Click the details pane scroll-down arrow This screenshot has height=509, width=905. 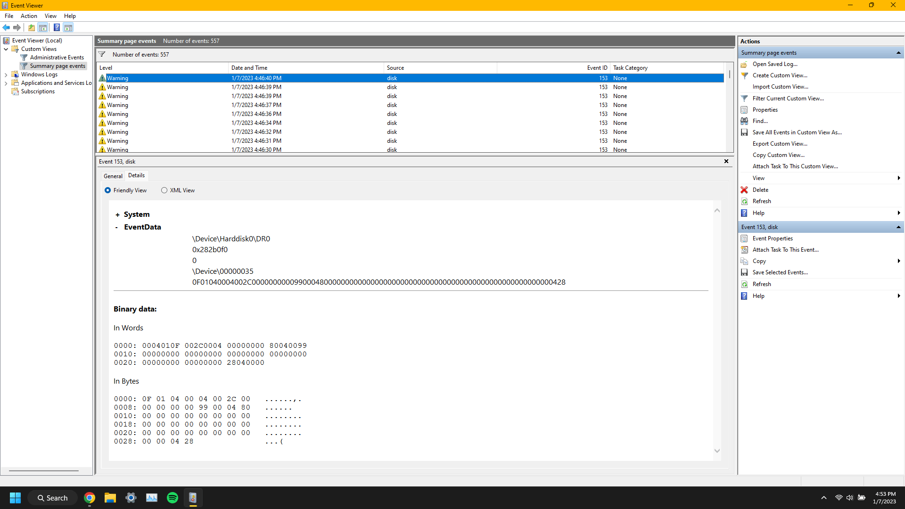[x=717, y=451]
